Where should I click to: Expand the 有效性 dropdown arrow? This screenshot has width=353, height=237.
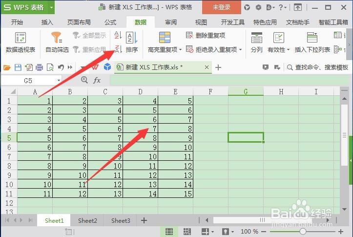tap(288, 49)
